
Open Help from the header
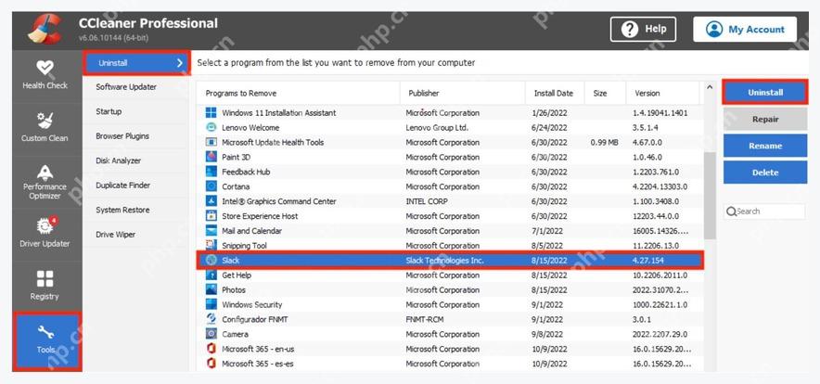click(643, 30)
